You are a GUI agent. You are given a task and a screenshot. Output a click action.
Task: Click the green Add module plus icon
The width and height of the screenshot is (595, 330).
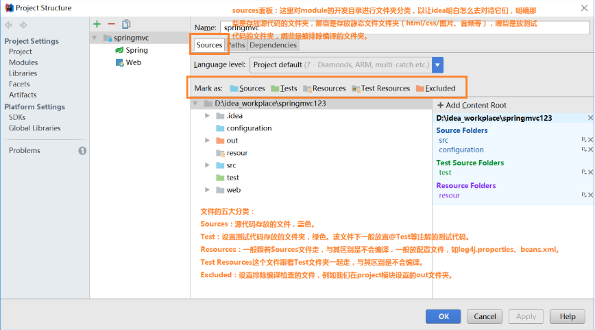[x=97, y=24]
